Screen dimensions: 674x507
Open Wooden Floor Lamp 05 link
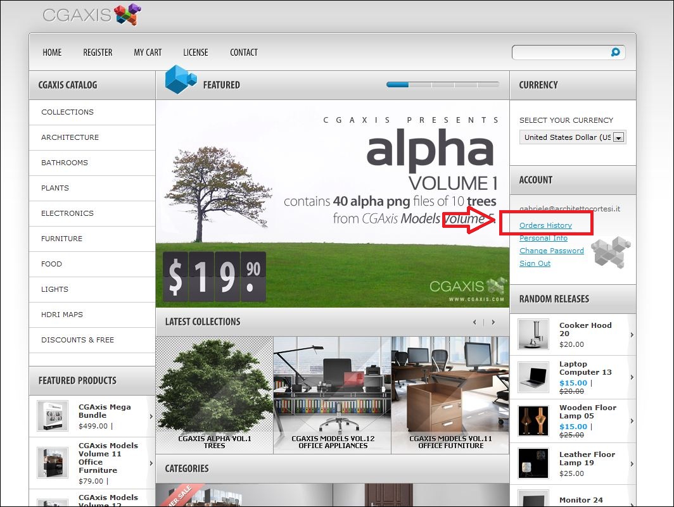[588, 411]
